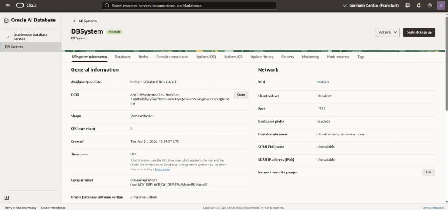Click the Oracle Cloud logo
Viewport: 448px width, 210px height.
click(x=26, y=5)
